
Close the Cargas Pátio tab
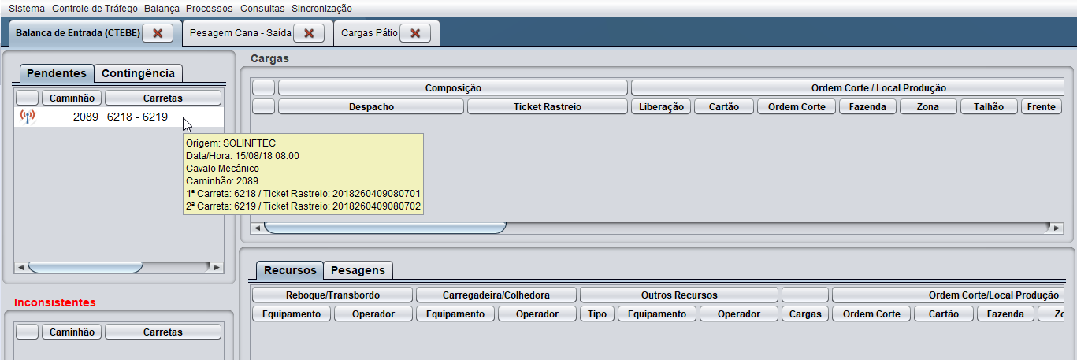click(415, 33)
